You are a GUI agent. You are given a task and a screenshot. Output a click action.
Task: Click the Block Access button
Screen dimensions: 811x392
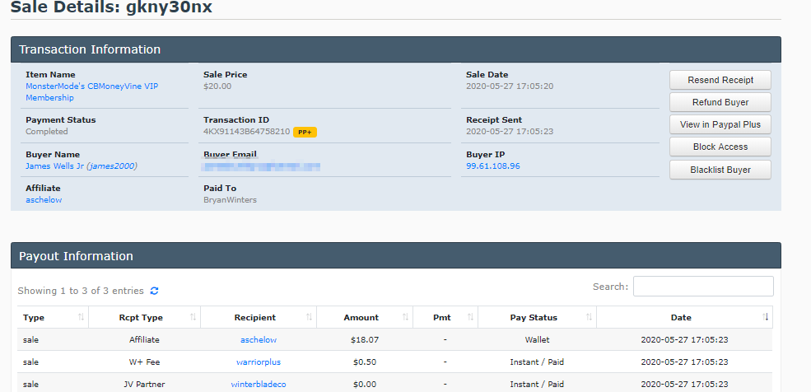720,147
